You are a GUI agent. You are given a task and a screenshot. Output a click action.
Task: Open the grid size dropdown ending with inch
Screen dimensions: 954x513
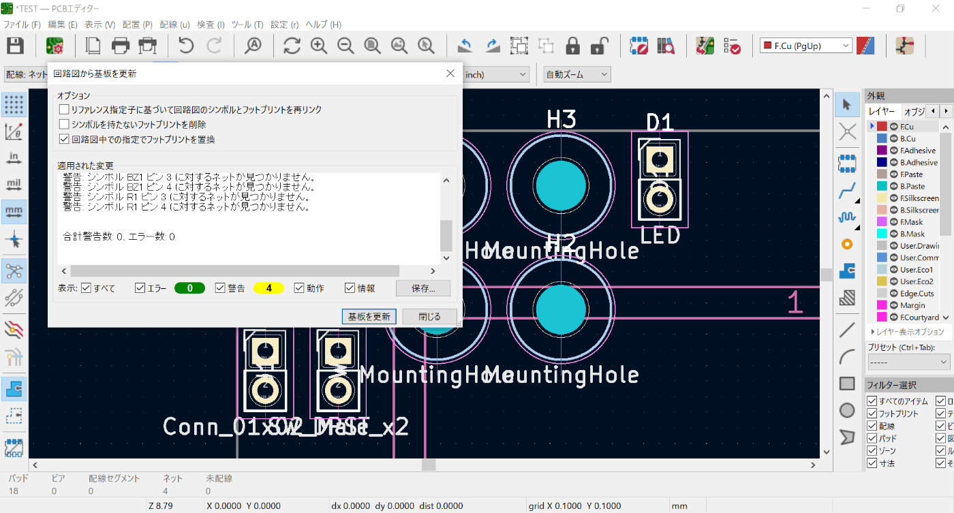(495, 74)
